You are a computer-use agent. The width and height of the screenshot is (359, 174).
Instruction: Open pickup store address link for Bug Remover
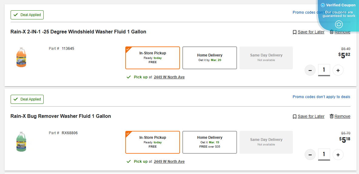(169, 162)
